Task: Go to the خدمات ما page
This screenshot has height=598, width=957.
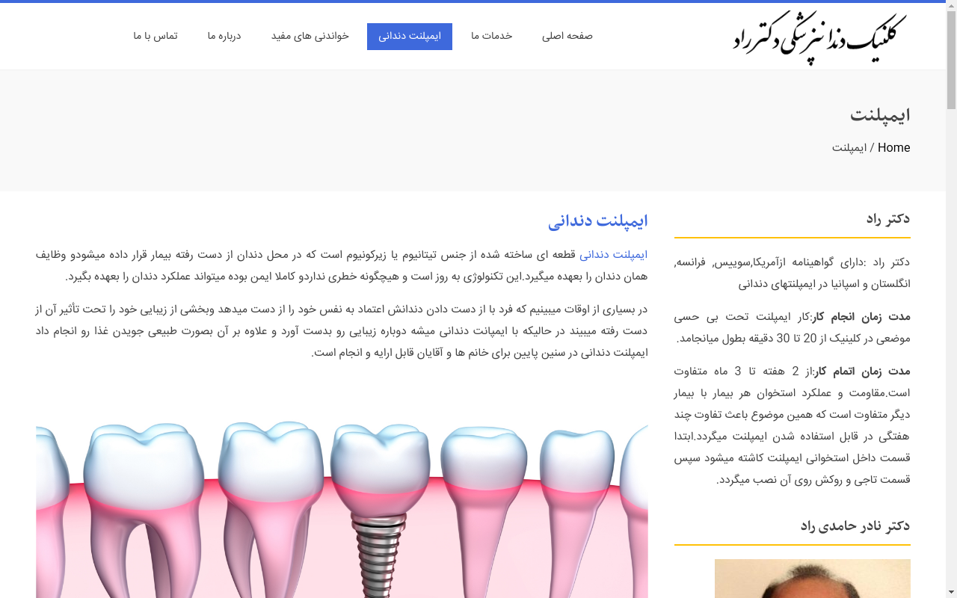Action: pyautogui.click(x=491, y=36)
